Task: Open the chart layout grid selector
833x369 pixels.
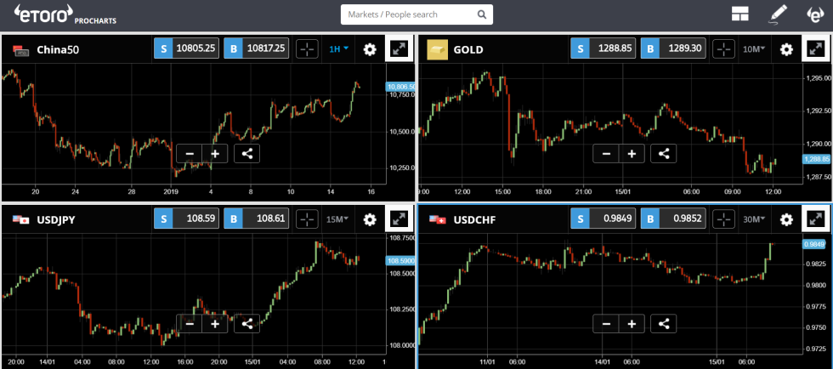Action: coord(739,14)
